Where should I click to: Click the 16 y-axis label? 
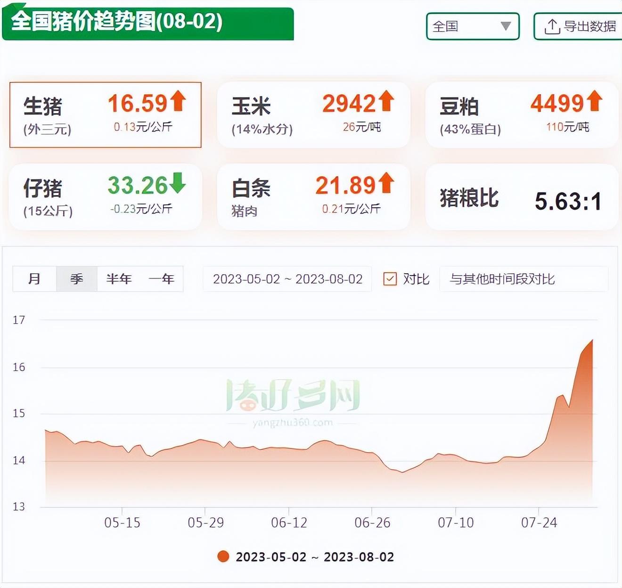tap(19, 367)
